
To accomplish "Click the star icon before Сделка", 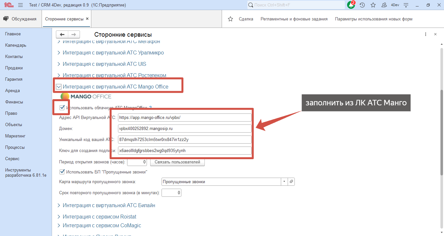I will coord(230,19).
